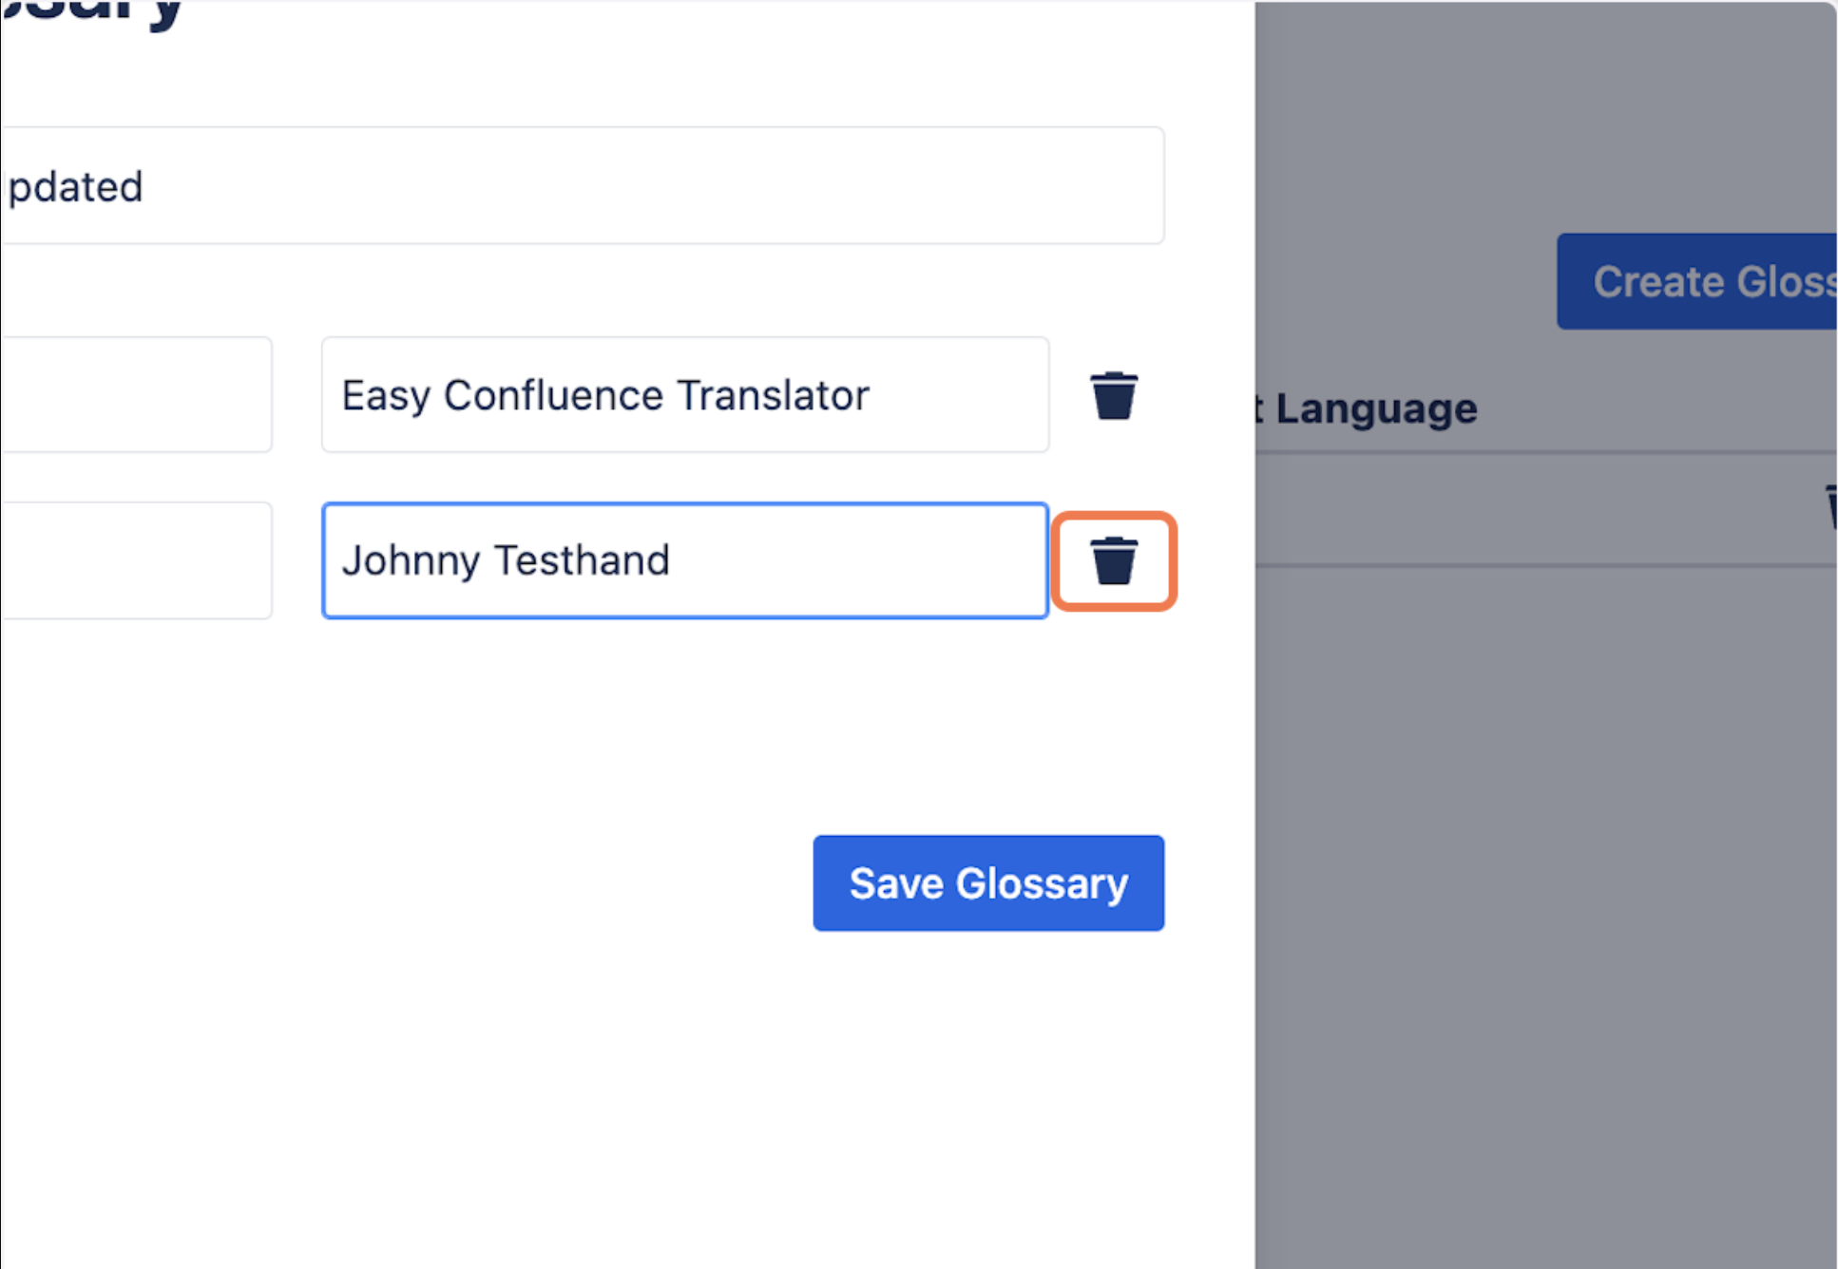Image resolution: width=1838 pixels, height=1269 pixels.
Task: Click the trash icon beside Johnny Testhand
Action: coord(1113,560)
